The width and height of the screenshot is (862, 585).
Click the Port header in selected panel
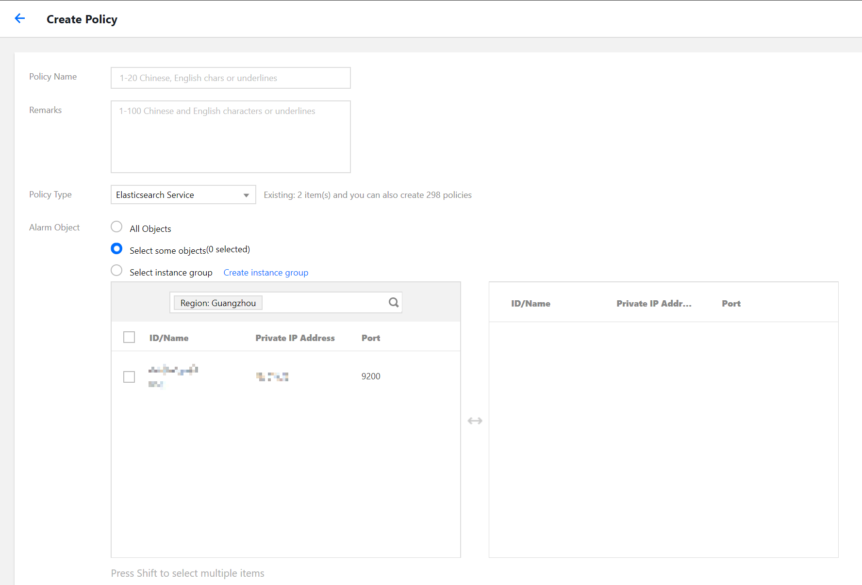[x=731, y=304]
